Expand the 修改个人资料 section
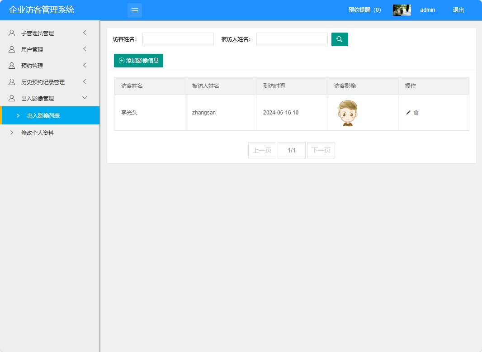 [50, 132]
